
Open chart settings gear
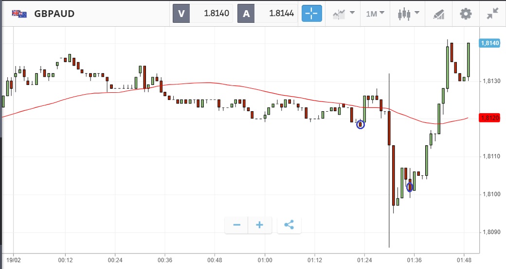[x=466, y=14]
